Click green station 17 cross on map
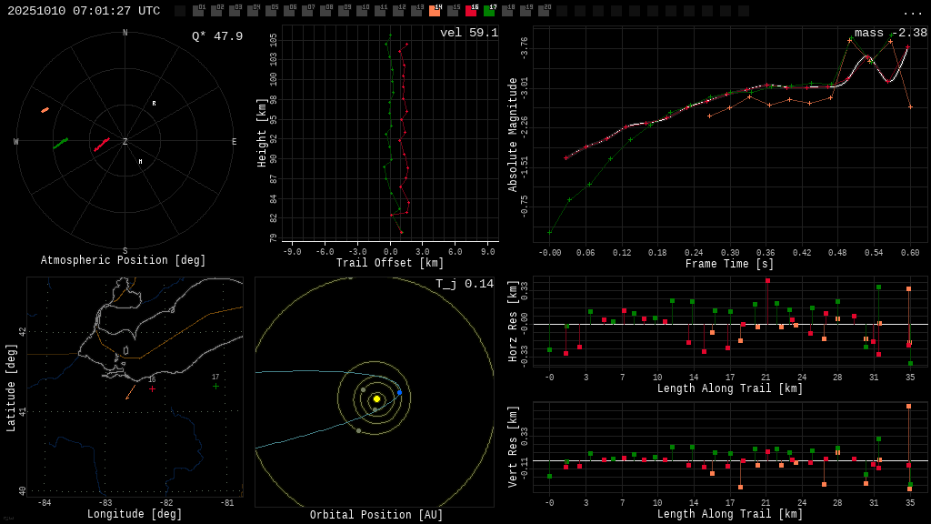Image resolution: width=931 pixels, height=524 pixels. 215,386
